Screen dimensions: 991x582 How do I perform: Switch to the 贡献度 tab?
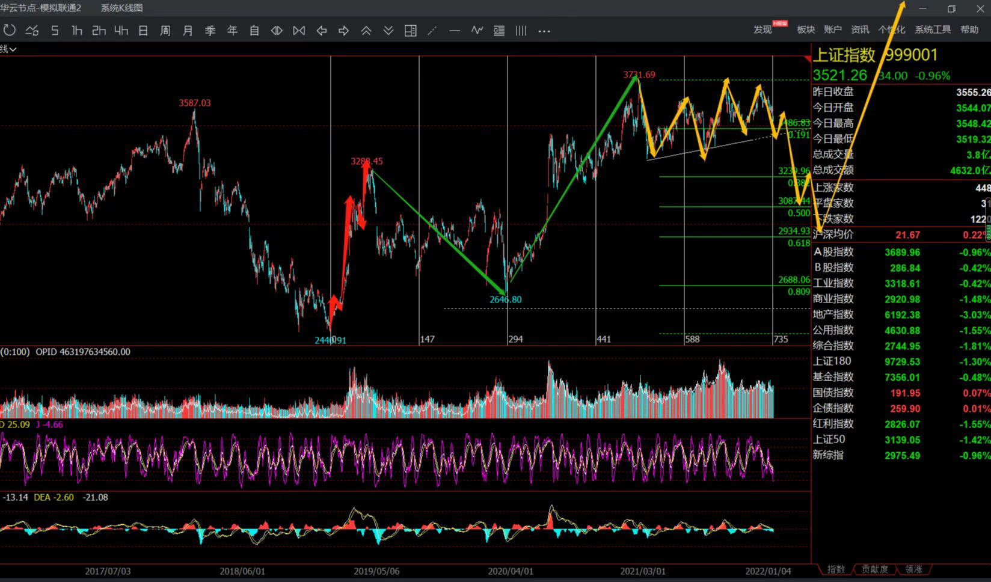tap(875, 569)
